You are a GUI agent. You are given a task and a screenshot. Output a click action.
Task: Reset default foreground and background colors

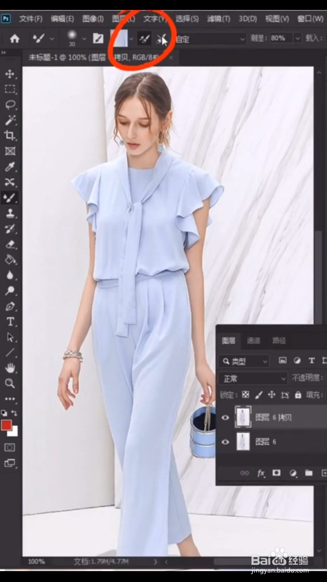point(4,413)
